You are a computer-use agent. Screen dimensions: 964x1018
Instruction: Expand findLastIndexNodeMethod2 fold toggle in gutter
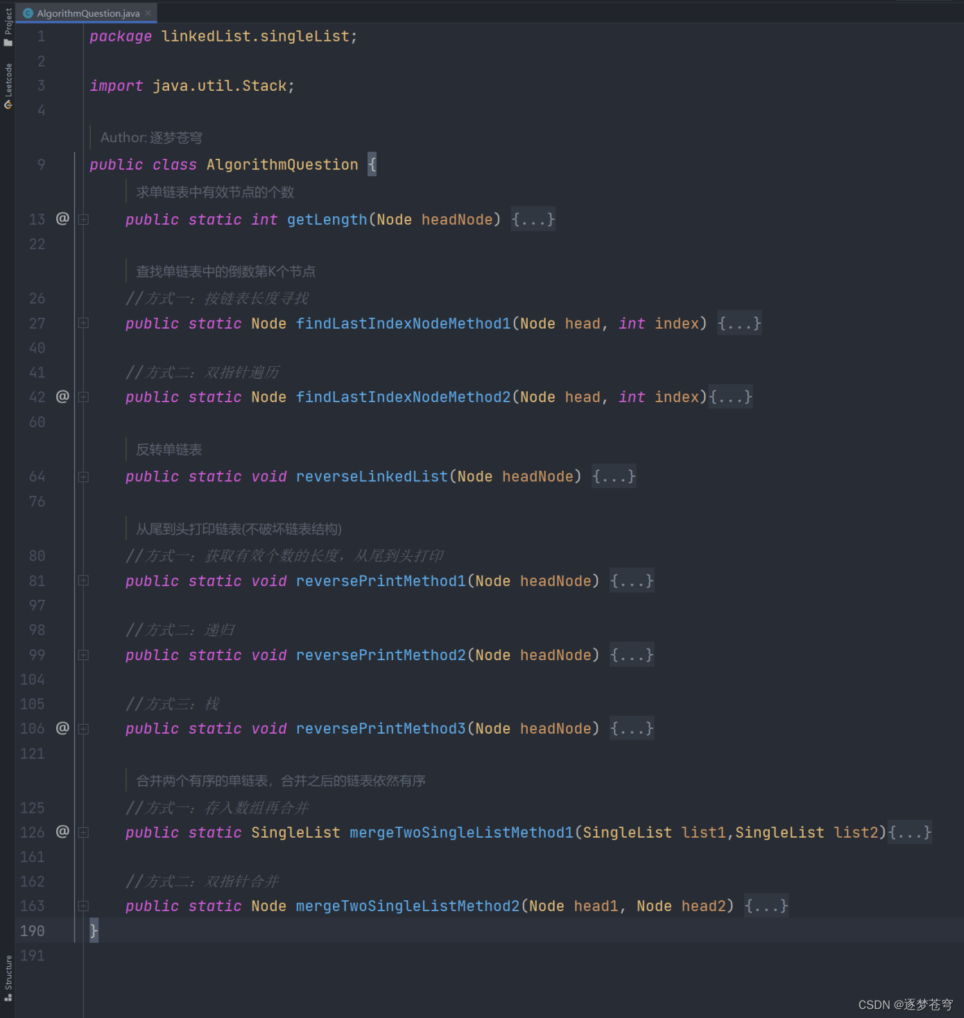tap(83, 397)
